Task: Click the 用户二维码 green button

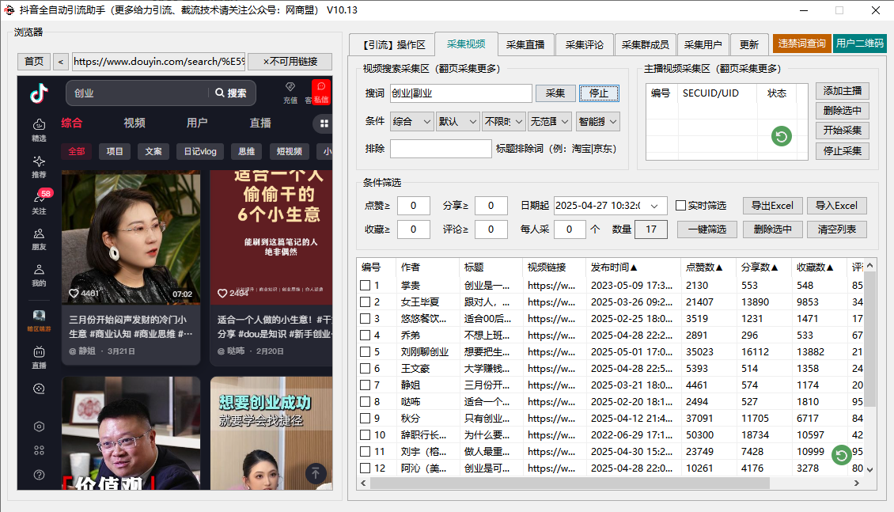Action: click(x=860, y=44)
